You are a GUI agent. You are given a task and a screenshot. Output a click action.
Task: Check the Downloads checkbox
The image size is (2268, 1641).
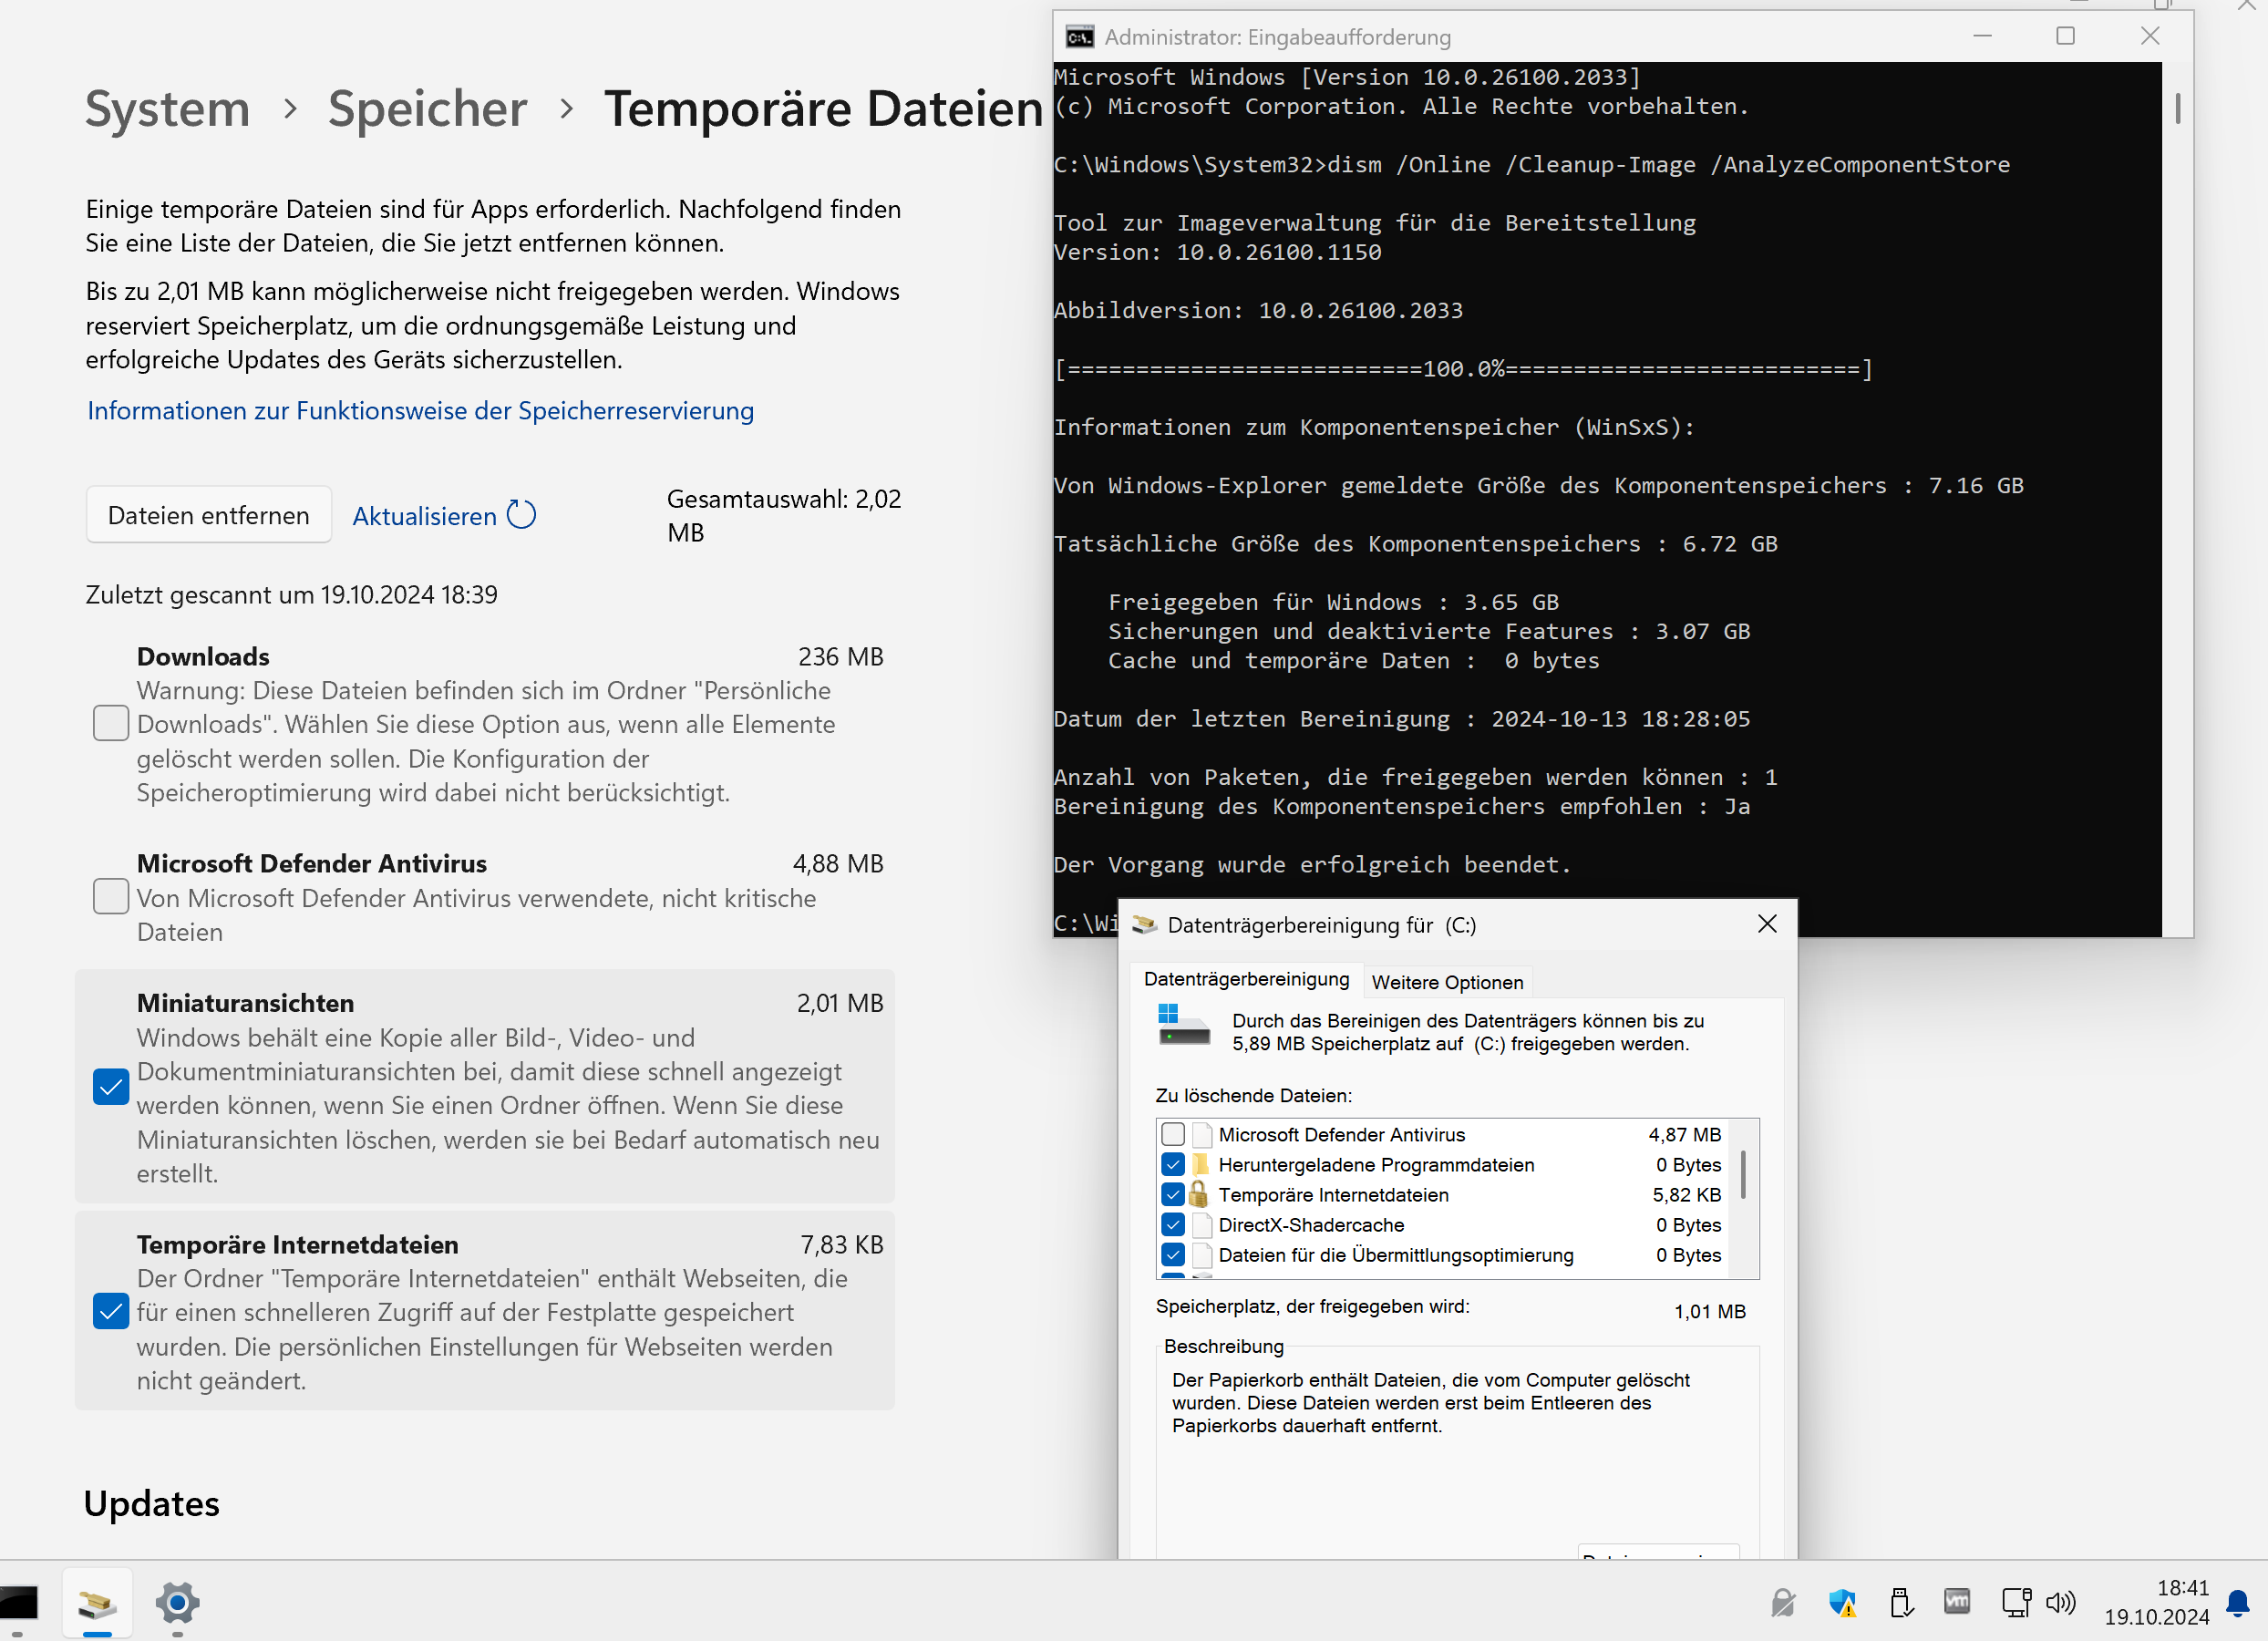tap(110, 723)
